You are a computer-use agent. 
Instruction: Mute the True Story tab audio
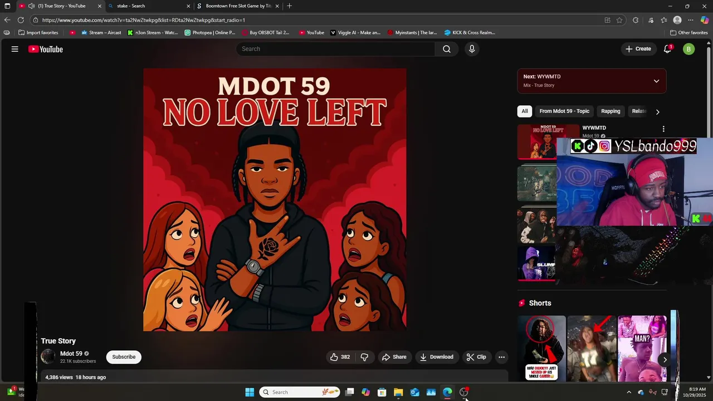32,6
